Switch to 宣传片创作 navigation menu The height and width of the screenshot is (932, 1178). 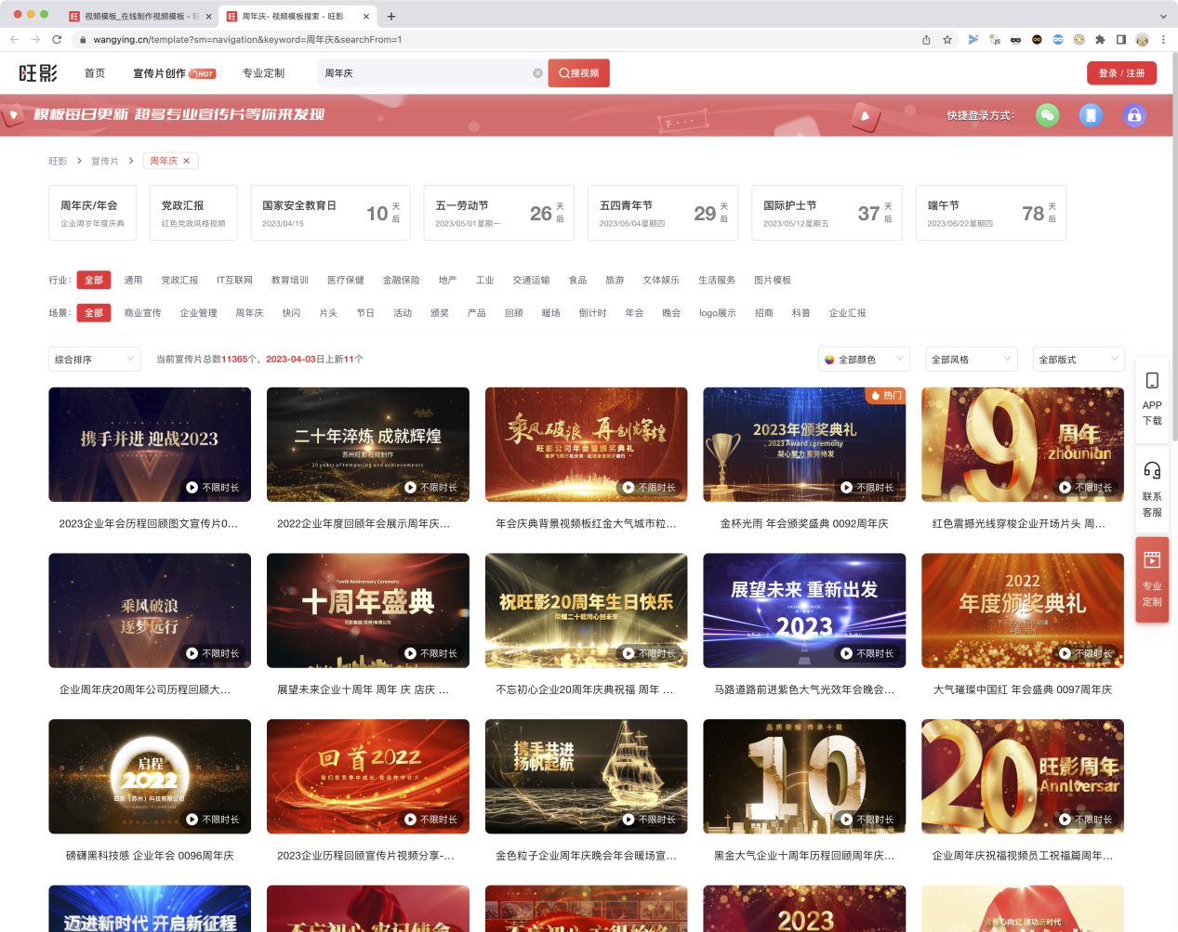[x=158, y=72]
